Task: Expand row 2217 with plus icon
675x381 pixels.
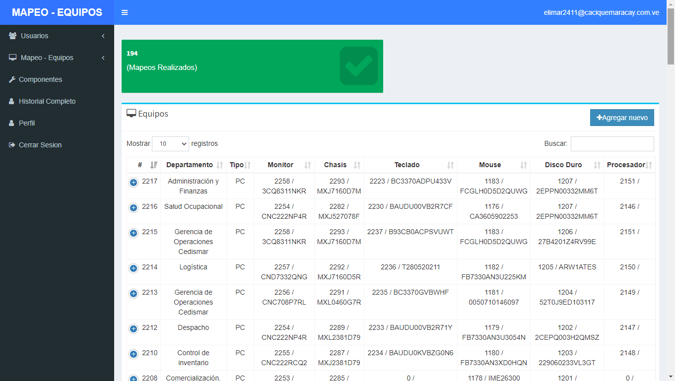Action: click(134, 183)
